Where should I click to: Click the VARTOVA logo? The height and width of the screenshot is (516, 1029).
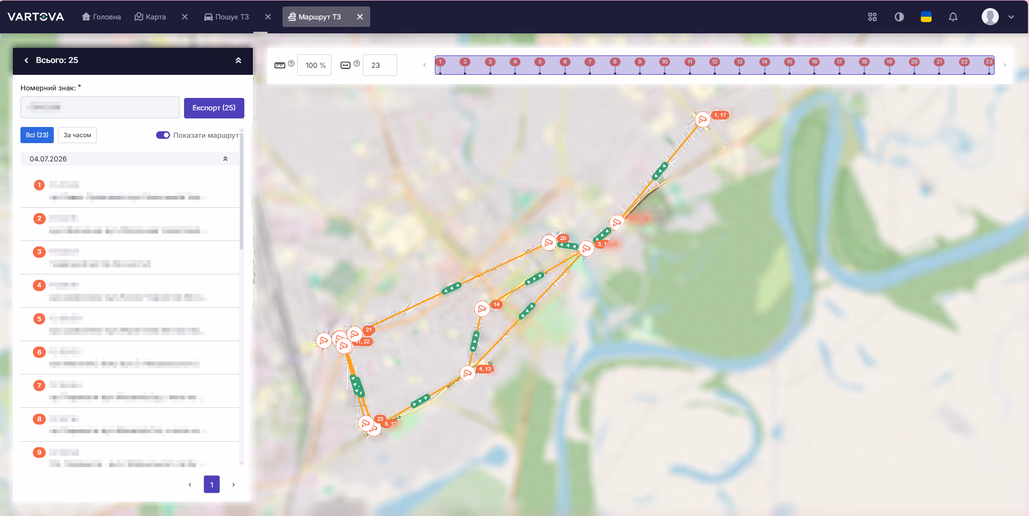coord(36,17)
